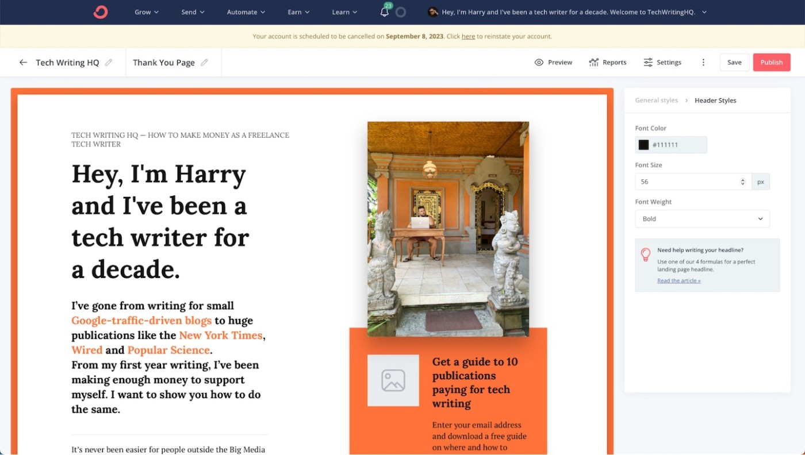Viewport: 805px width, 455px height.
Task: Click the Bali desk photo
Action: coord(448,229)
